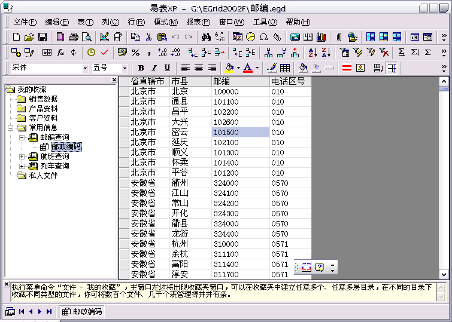Click the sort descending Z-A icon
The width and height of the screenshot is (452, 322).
pos(326,53)
